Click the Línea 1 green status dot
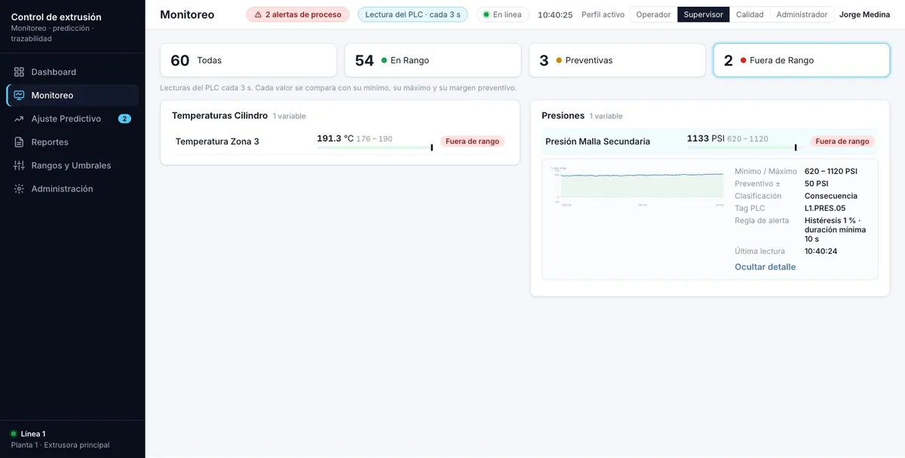 14,434
